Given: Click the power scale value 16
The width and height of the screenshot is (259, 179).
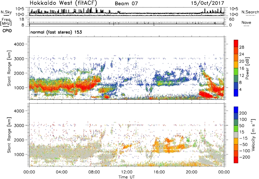Looking at the screenshot, I should coord(242,68).
